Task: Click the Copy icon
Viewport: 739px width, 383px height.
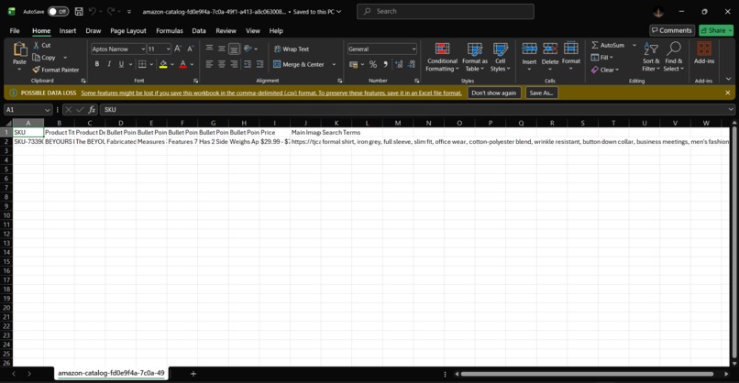Action: (37, 58)
